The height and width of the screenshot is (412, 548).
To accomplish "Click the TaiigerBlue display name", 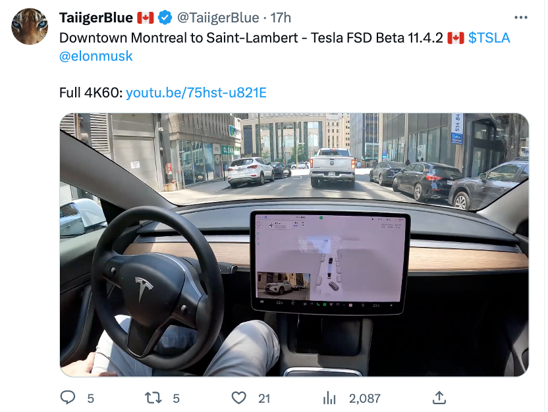I will [x=96, y=18].
